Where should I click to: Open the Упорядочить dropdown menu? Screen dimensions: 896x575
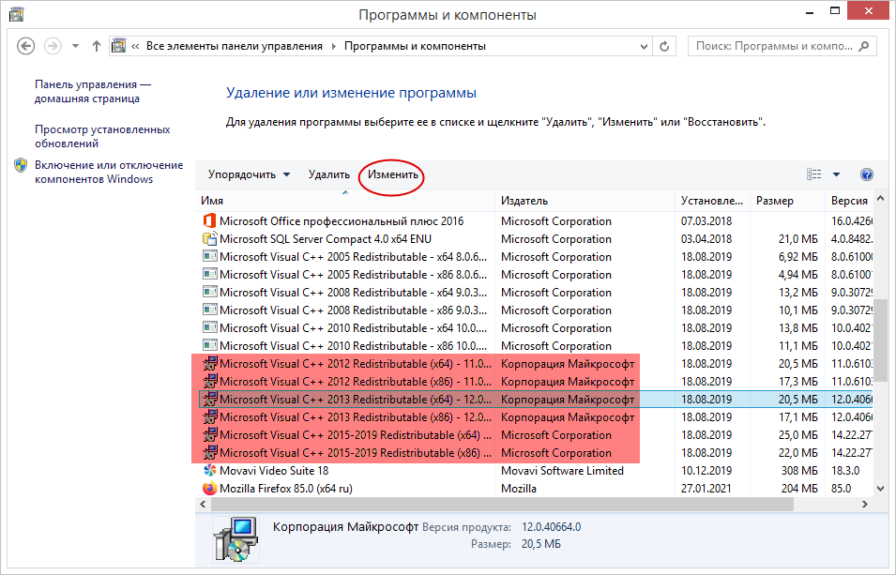[250, 174]
